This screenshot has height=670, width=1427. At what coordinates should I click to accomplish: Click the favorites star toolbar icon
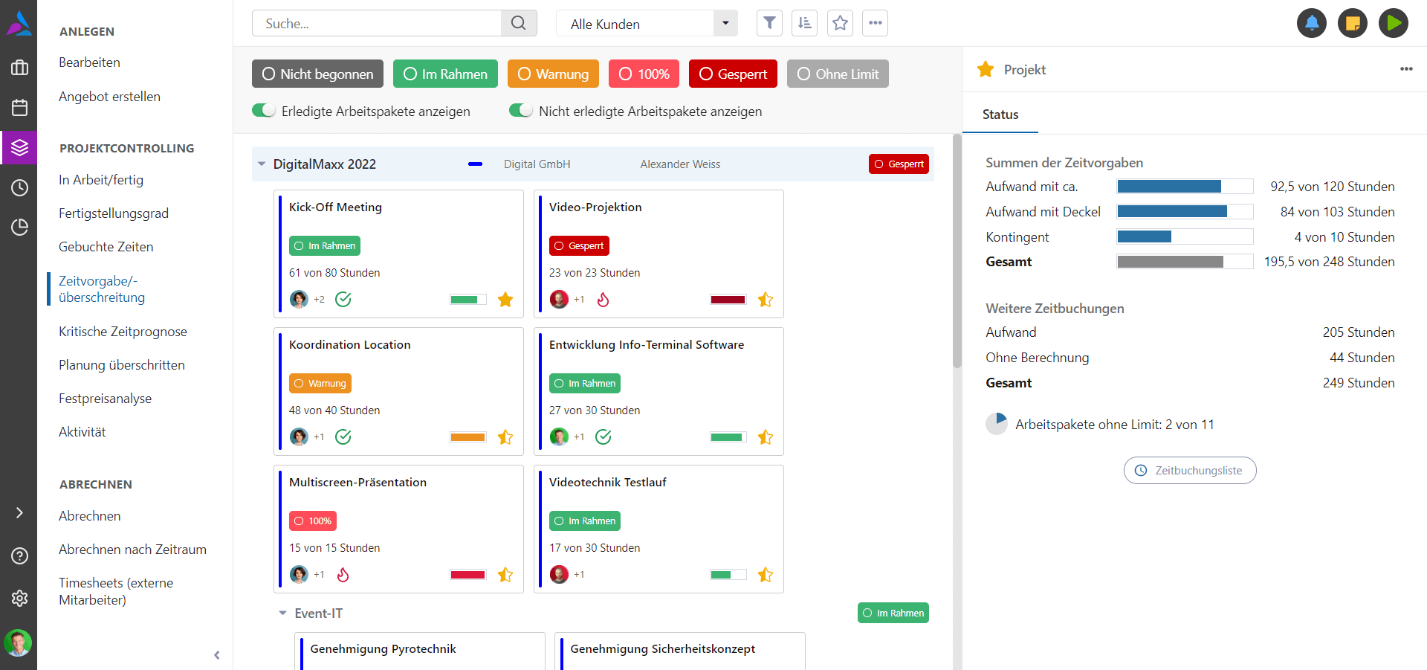point(840,23)
